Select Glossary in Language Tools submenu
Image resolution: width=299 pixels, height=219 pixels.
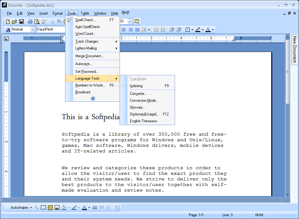click(147, 107)
